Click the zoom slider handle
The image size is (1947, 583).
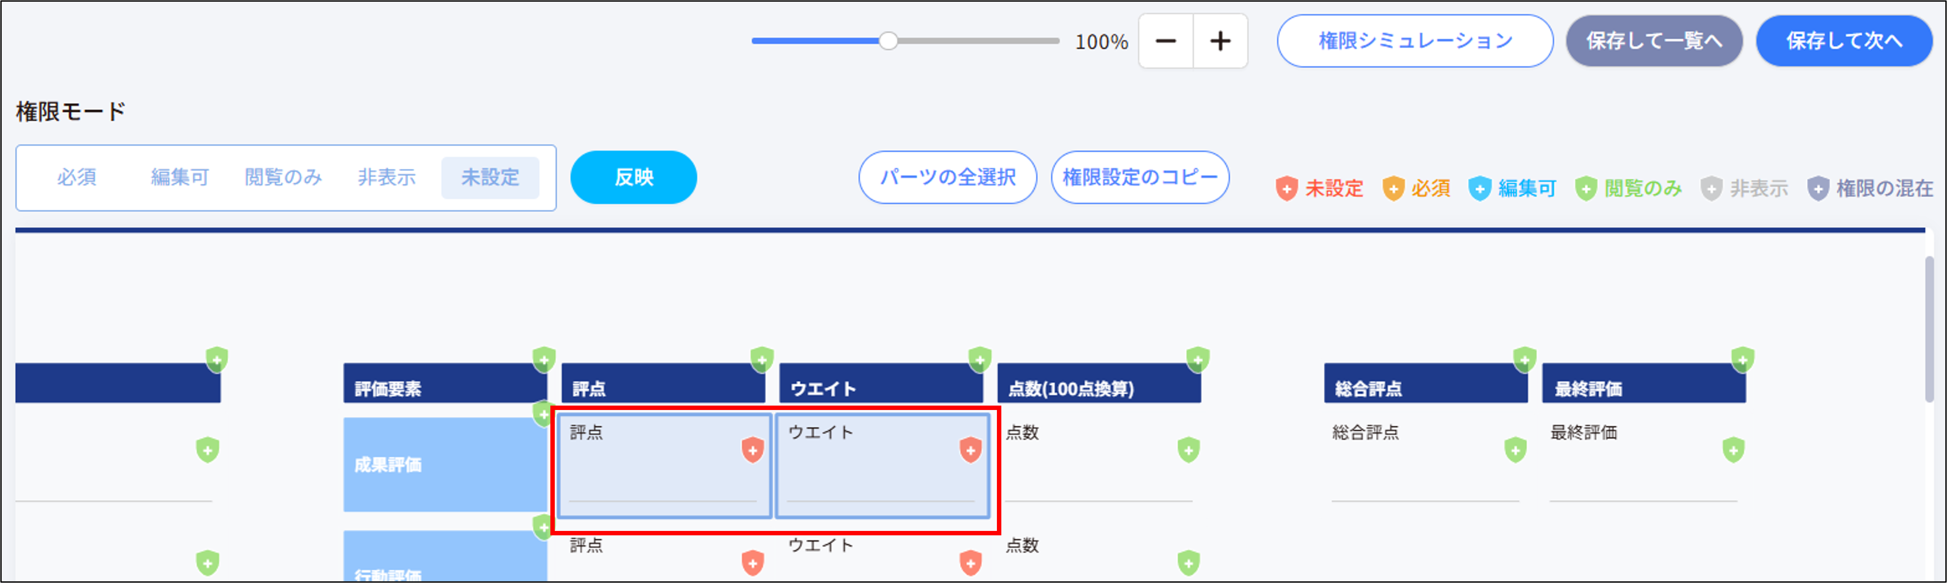(x=888, y=40)
